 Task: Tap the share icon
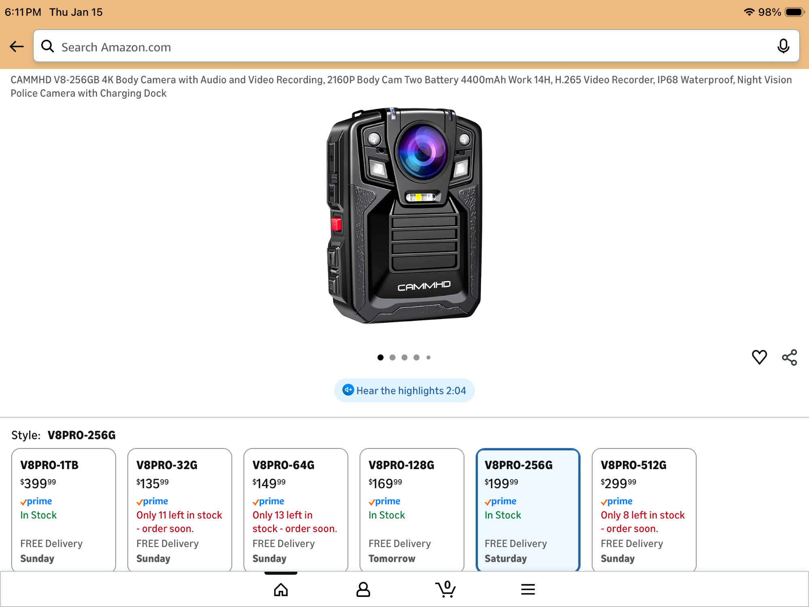[x=789, y=357]
